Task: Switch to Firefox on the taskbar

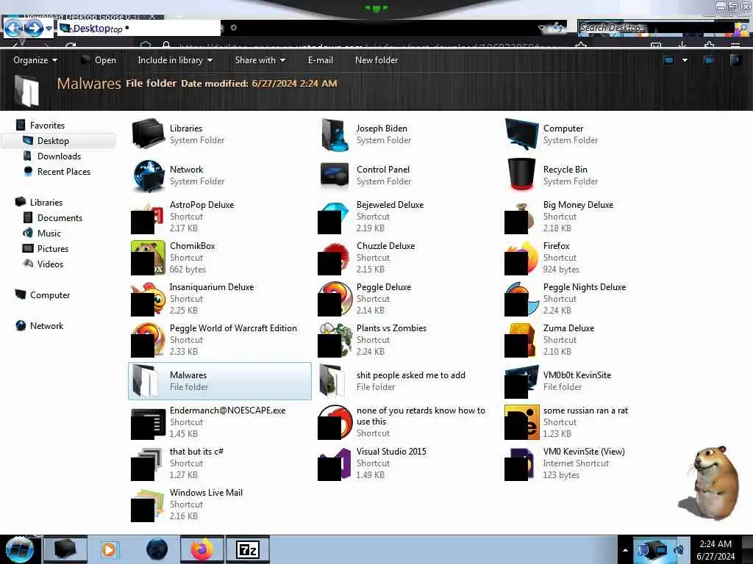Action: point(202,549)
